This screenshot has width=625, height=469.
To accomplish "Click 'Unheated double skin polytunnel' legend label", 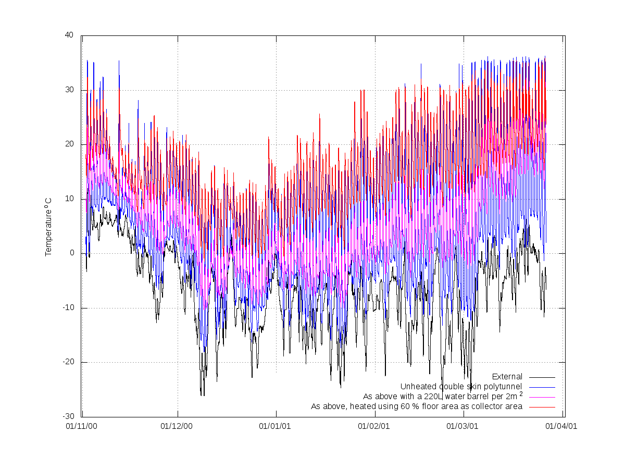I will (x=461, y=386).
